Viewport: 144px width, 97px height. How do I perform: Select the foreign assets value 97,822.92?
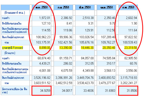point(131,37)
